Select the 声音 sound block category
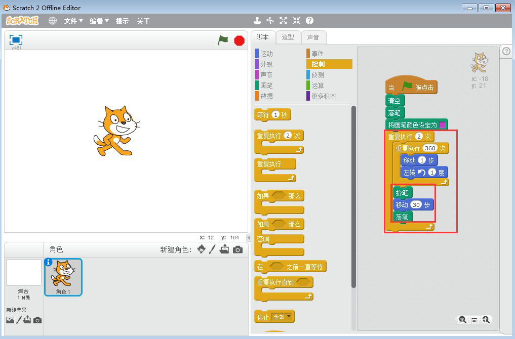 (266, 75)
